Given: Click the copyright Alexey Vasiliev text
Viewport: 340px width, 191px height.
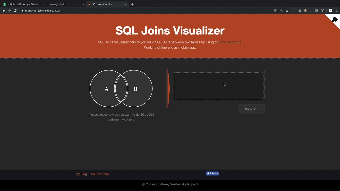Looking at the screenshot, I should point(170,184).
